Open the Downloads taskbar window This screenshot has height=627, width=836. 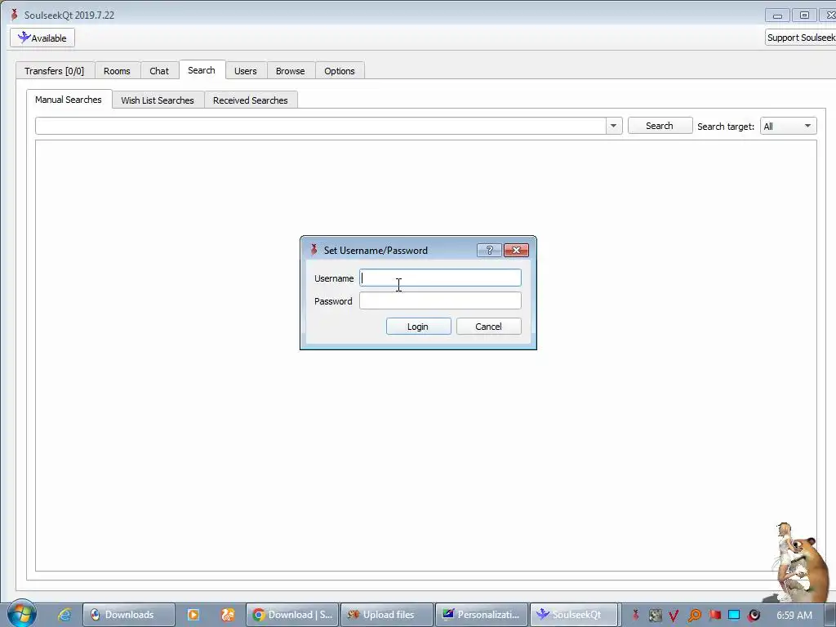[x=128, y=615]
